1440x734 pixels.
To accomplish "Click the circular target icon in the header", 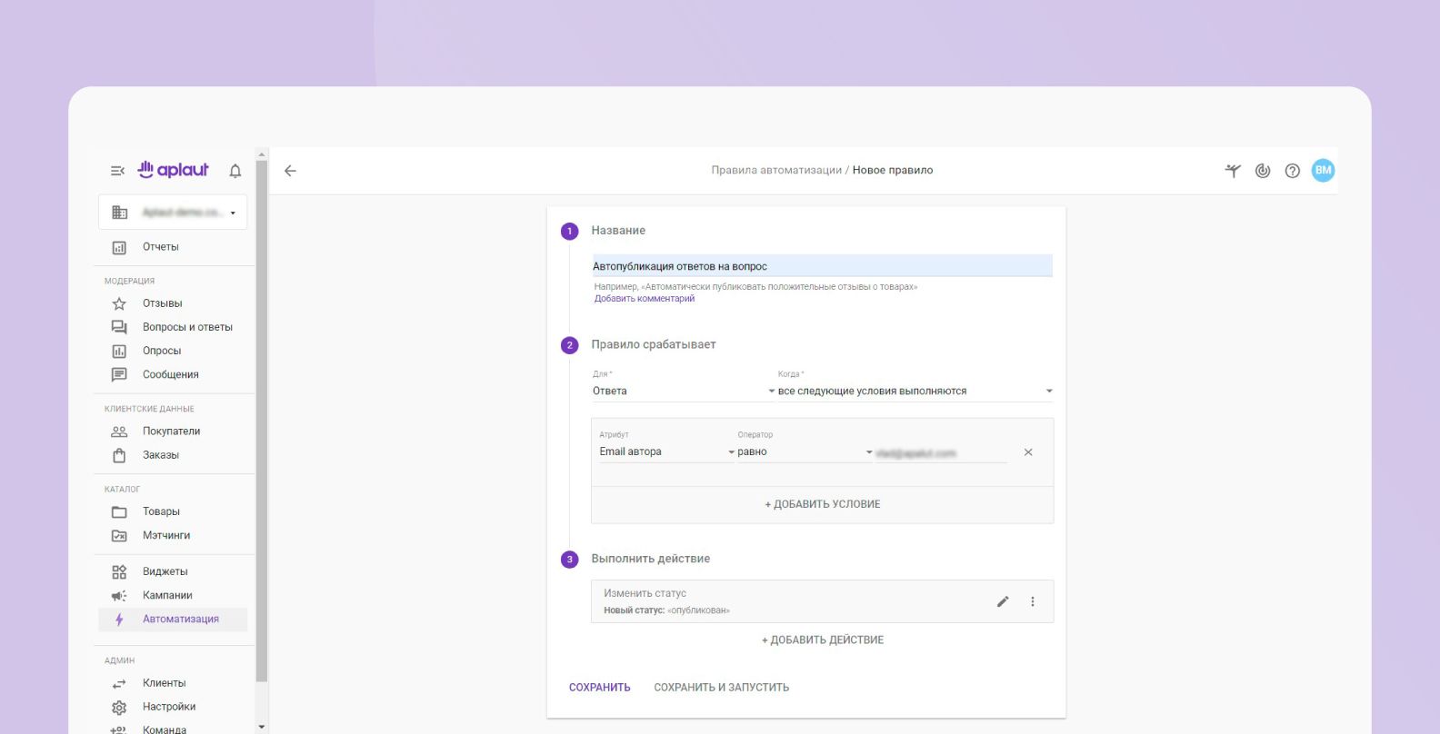I will coord(1263,171).
